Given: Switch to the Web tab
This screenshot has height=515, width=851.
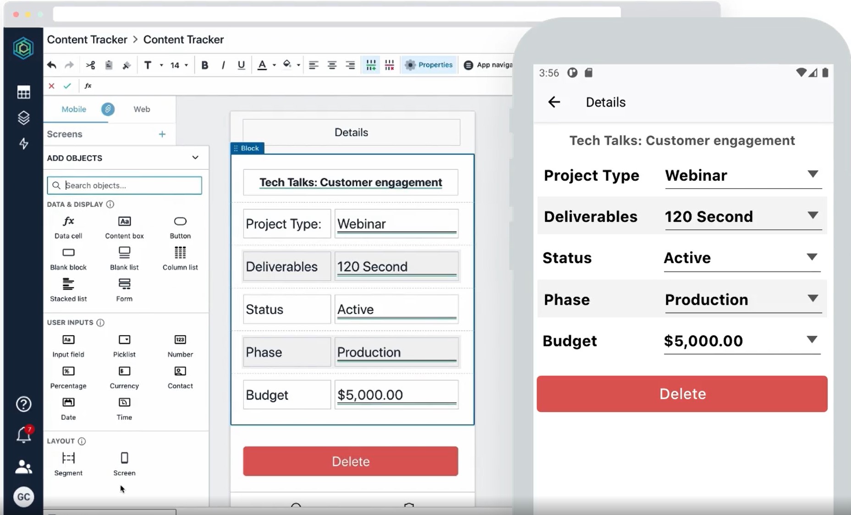Looking at the screenshot, I should (x=142, y=109).
